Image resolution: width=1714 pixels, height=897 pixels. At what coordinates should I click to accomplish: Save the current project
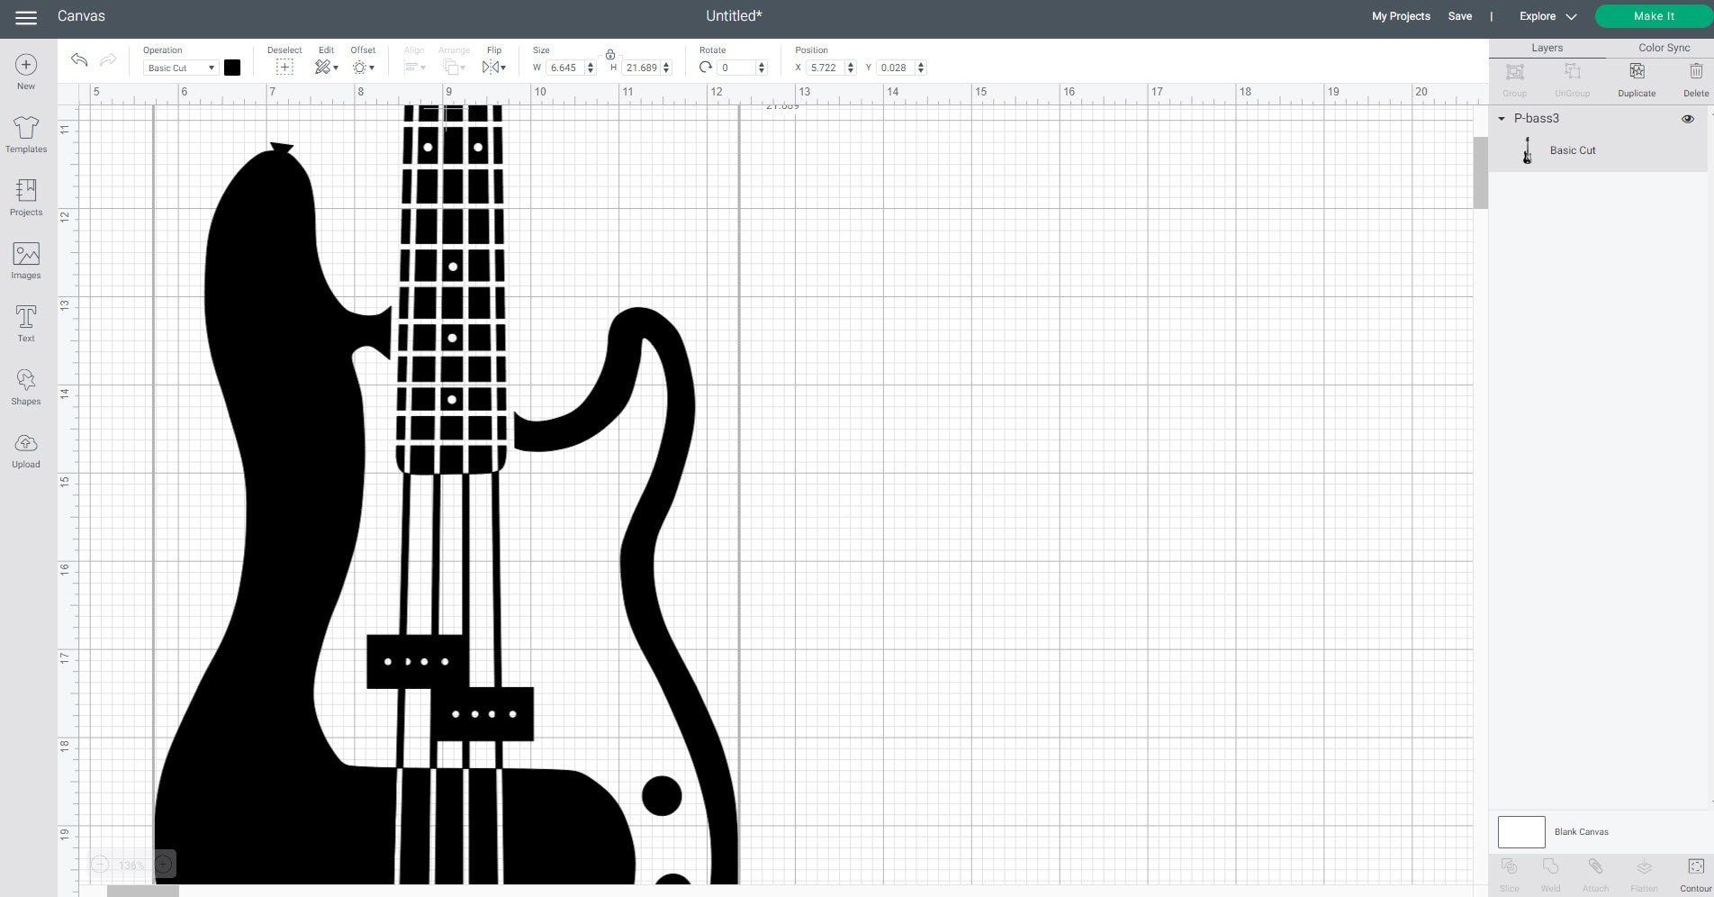click(1459, 16)
